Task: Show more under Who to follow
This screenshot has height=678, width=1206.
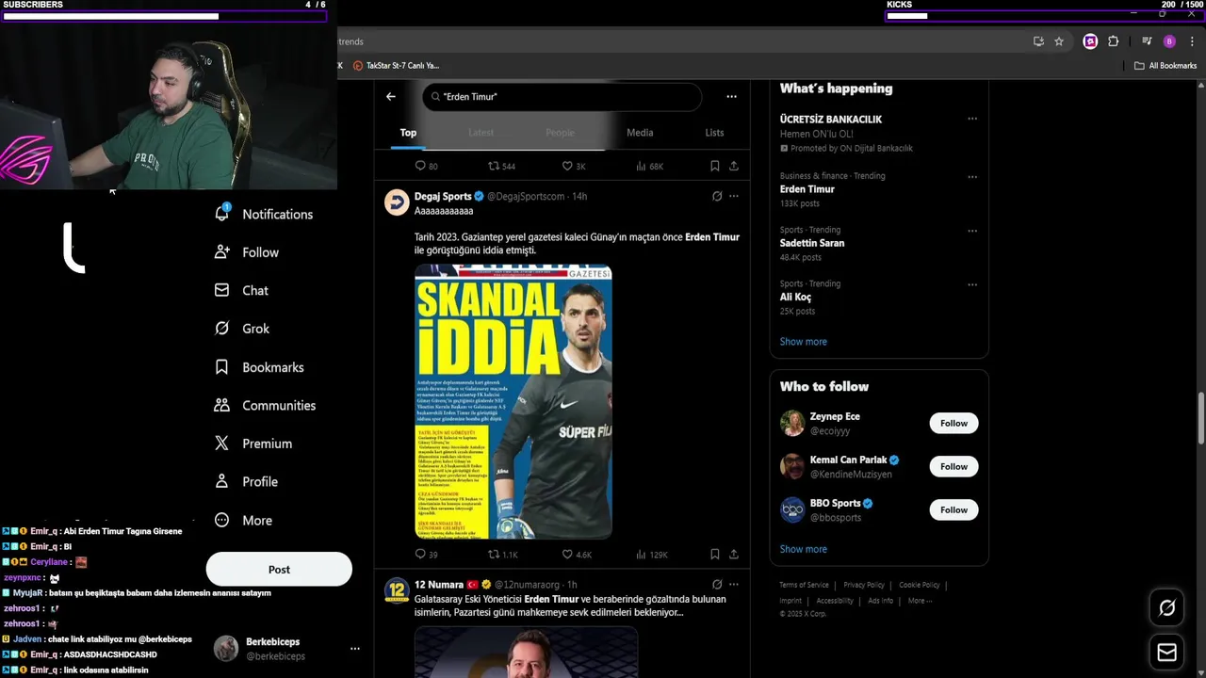Action: click(803, 549)
